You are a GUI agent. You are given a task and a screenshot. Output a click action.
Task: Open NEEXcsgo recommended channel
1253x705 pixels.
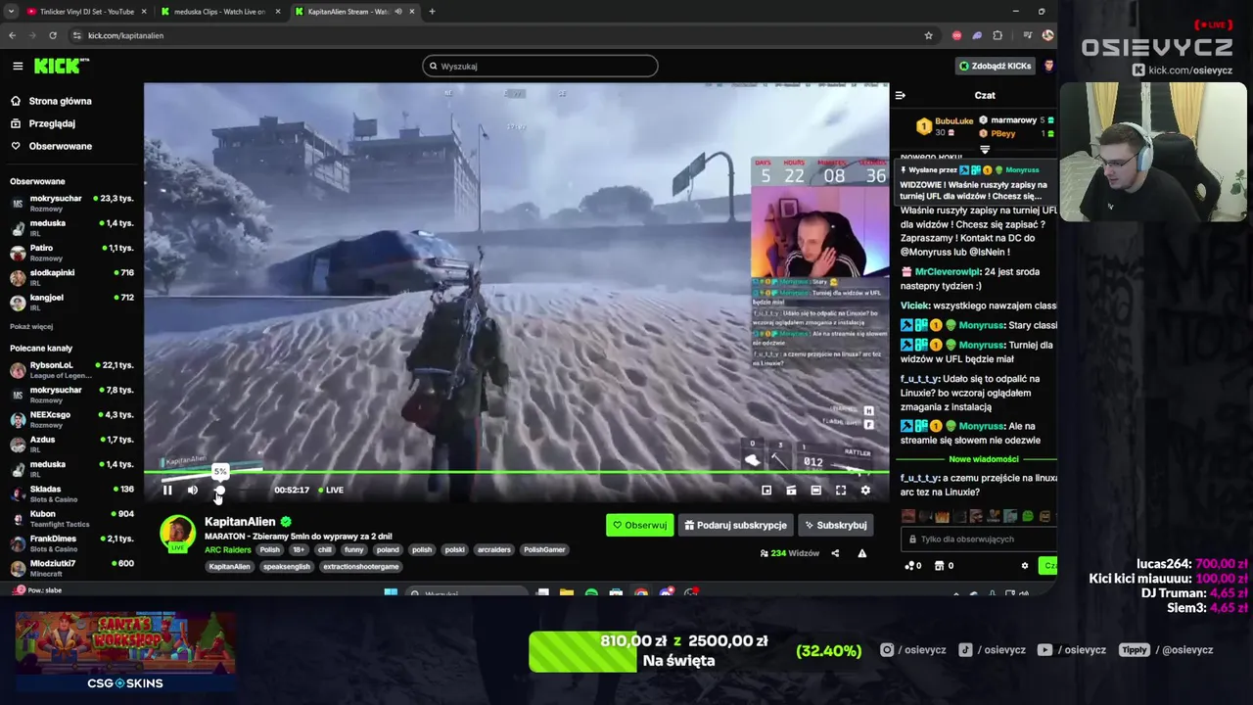(x=72, y=419)
